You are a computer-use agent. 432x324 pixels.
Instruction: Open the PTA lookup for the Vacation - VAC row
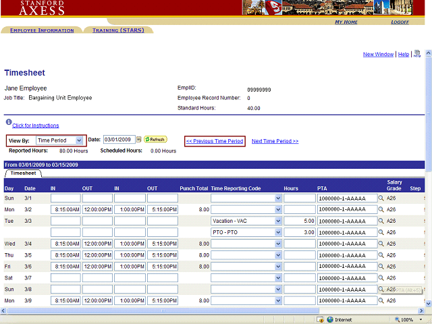pos(380,221)
